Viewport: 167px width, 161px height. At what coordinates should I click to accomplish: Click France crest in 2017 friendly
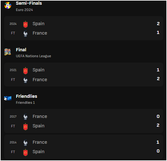click(x=26, y=117)
